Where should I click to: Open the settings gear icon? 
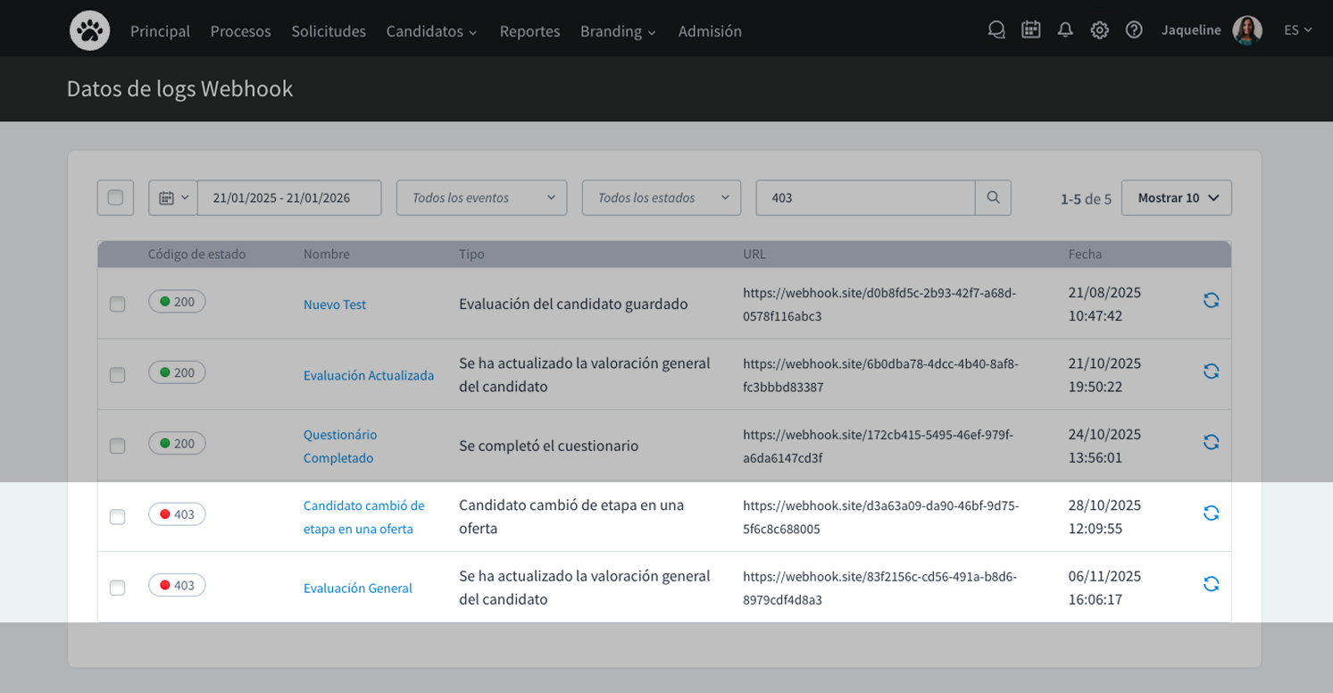[x=1099, y=30]
